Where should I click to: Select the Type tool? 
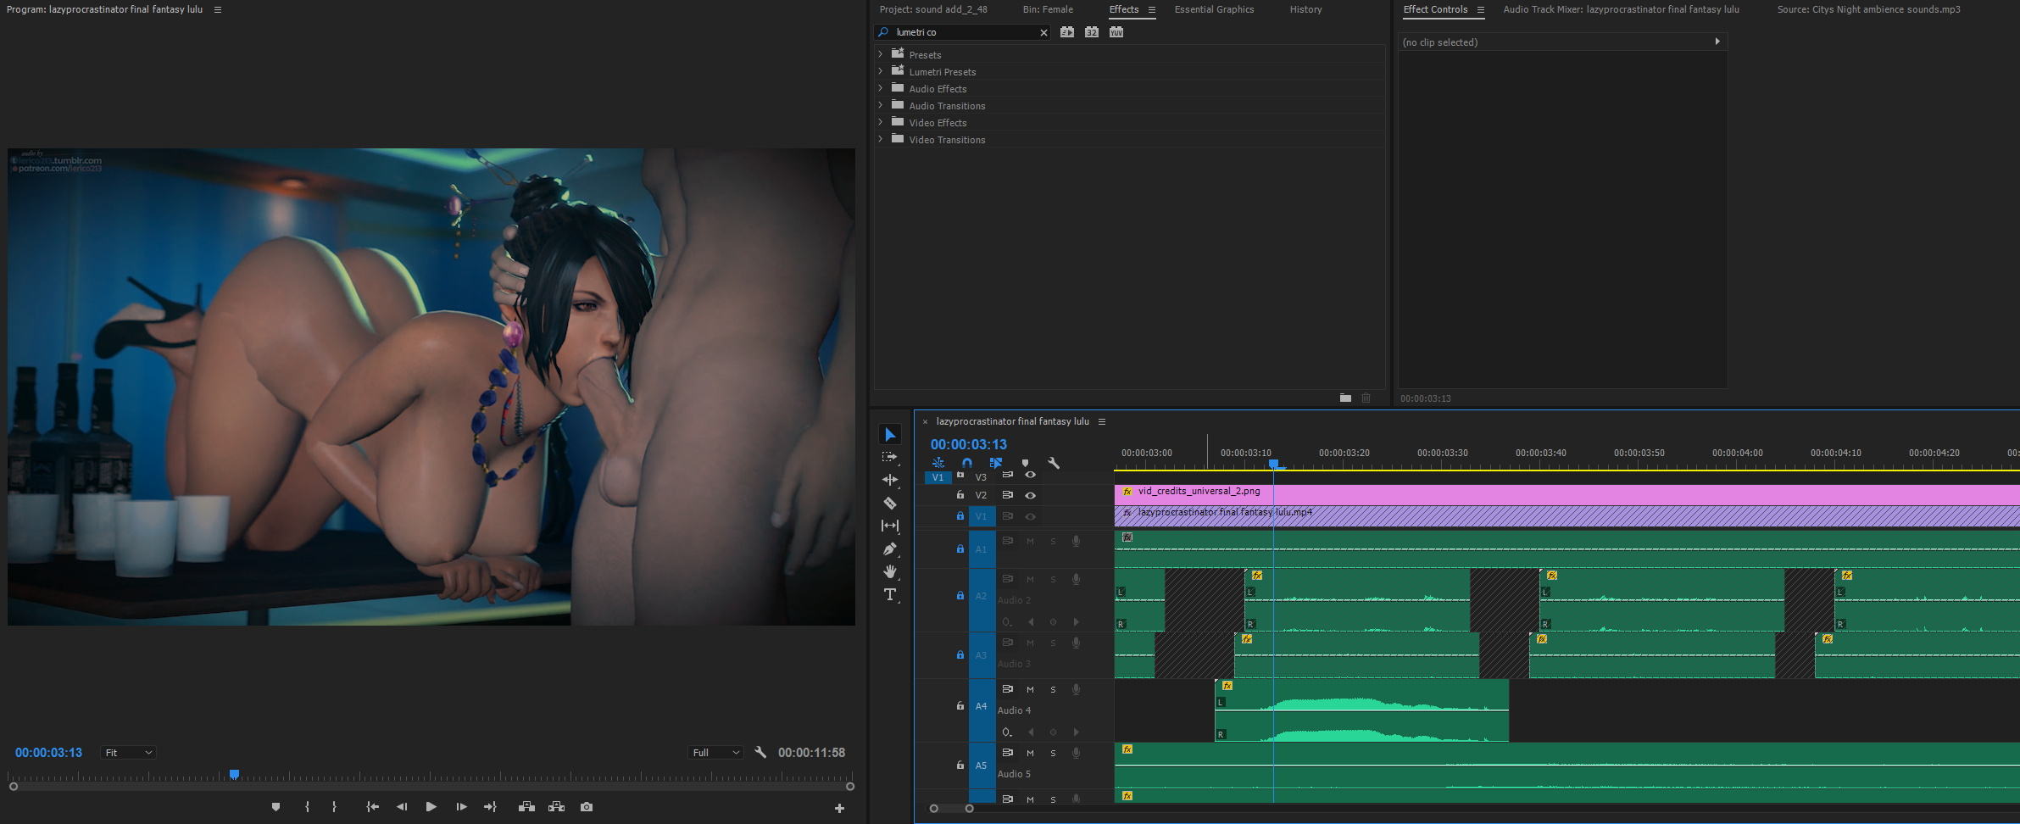(x=889, y=594)
